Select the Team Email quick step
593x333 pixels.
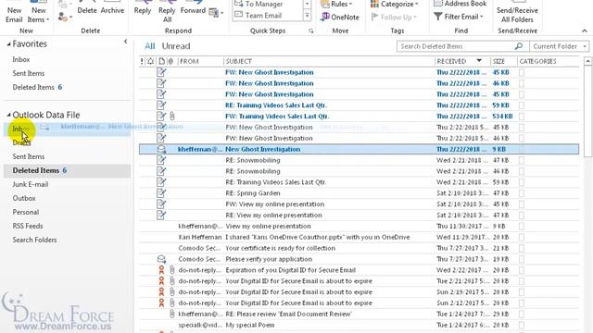click(x=263, y=16)
